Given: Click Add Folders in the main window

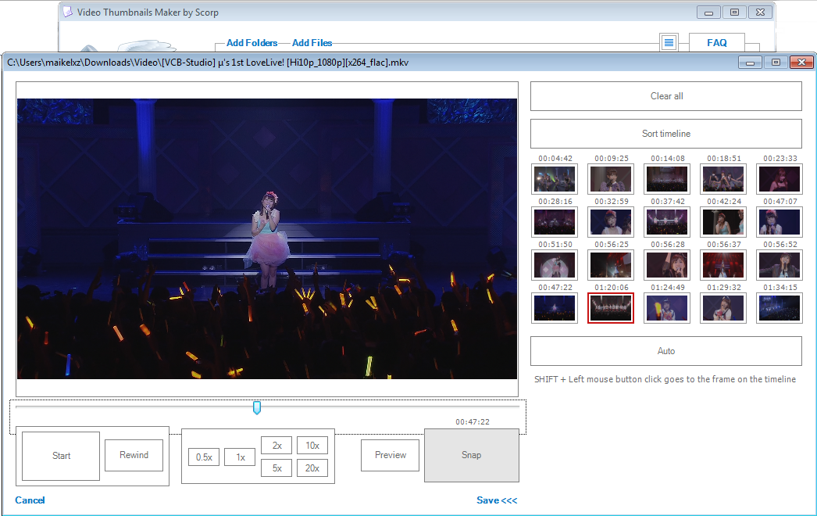Looking at the screenshot, I should point(252,43).
